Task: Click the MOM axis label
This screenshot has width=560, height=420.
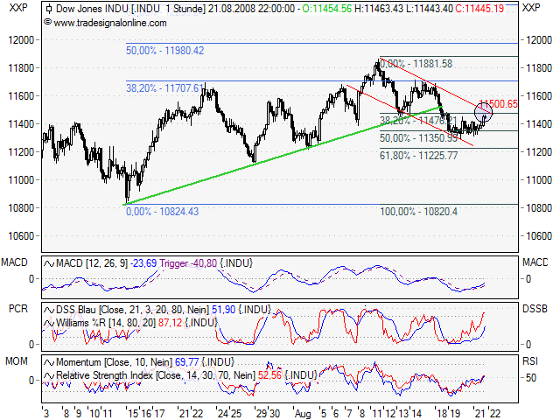Action: (x=17, y=361)
